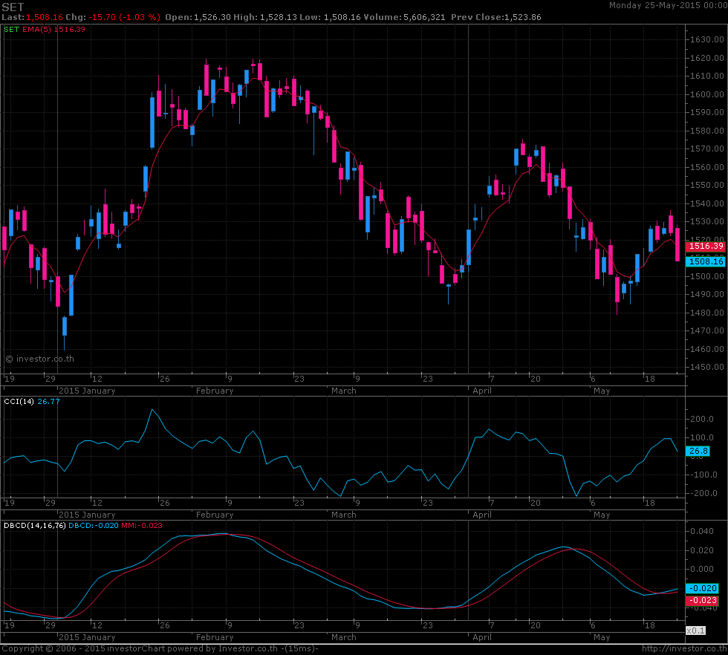The image size is (728, 655).
Task: Click the x0.1 scale multiplier box
Action: point(695,630)
